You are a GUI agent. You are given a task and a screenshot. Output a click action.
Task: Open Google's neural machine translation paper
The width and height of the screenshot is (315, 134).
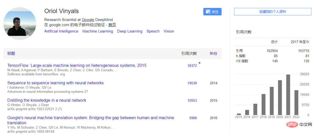pyautogui.click(x=91, y=120)
